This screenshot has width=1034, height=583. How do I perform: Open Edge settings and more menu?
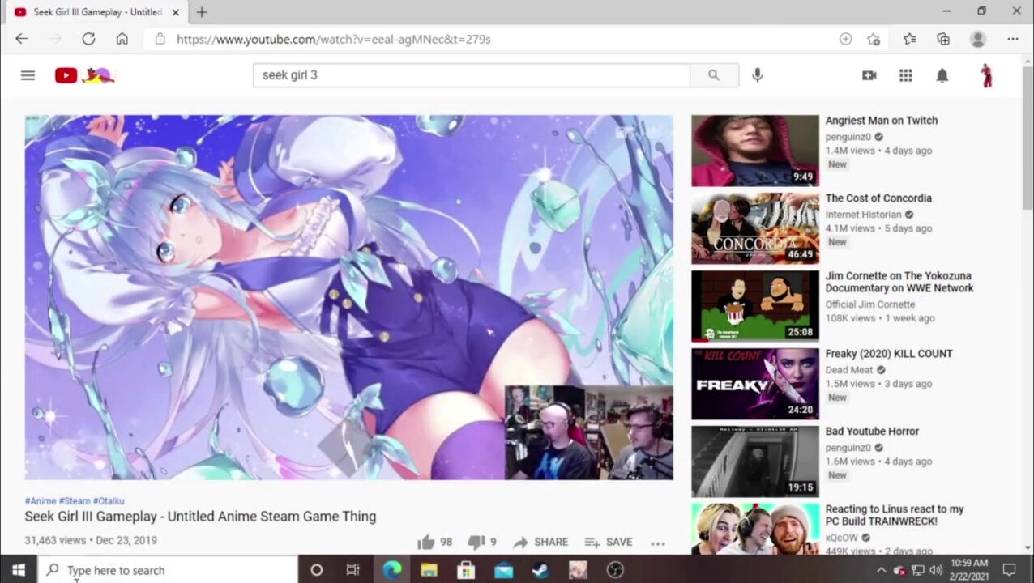click(x=1012, y=39)
